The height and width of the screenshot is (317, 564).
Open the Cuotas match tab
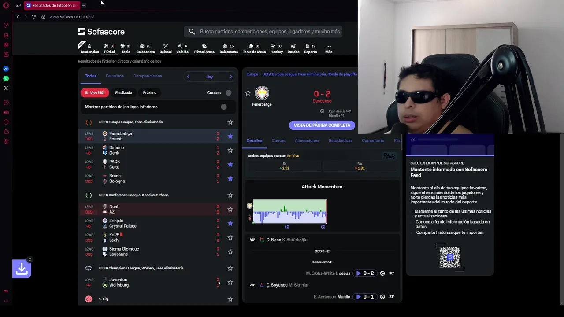pos(278,140)
